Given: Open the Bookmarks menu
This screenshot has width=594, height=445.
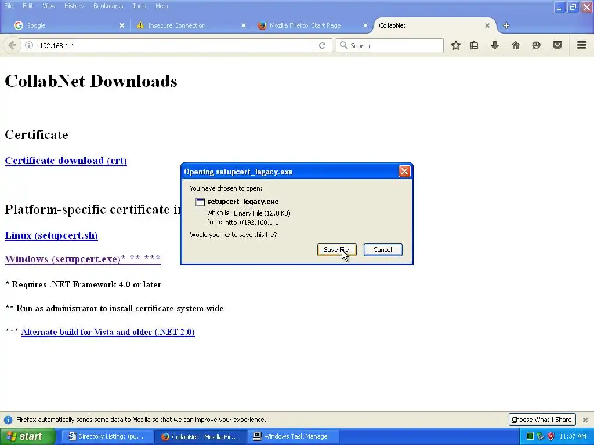Looking at the screenshot, I should pos(108,6).
